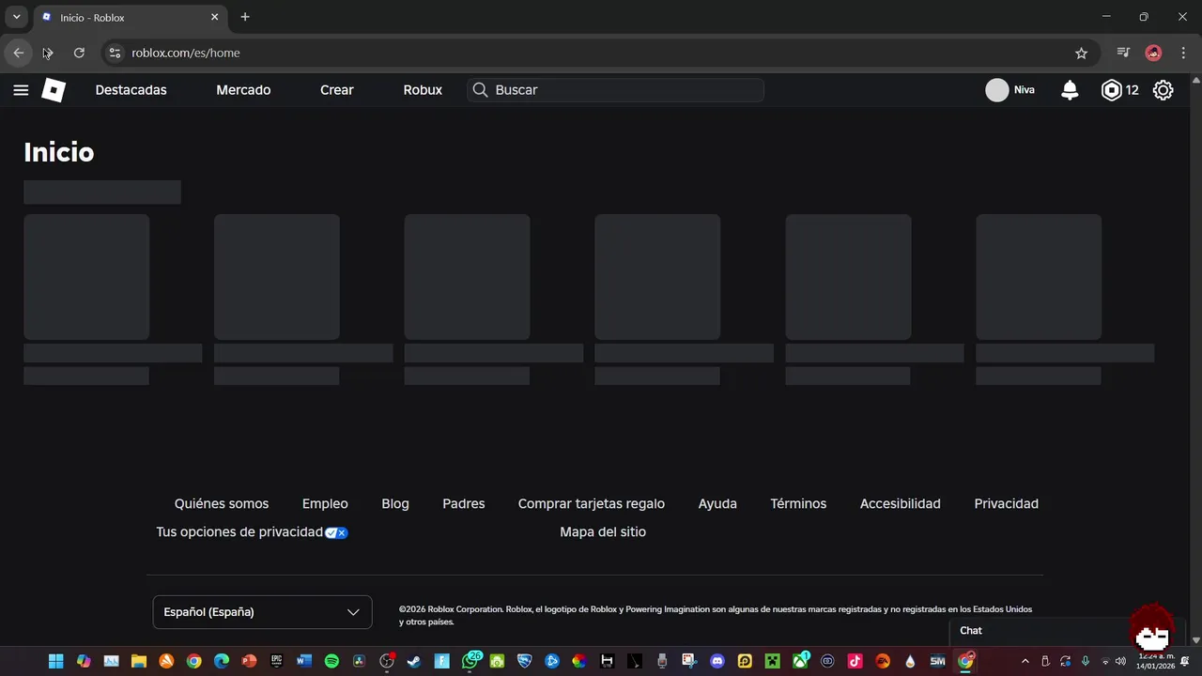
Task: Open the Xbox app from taskbar
Action: point(800,661)
